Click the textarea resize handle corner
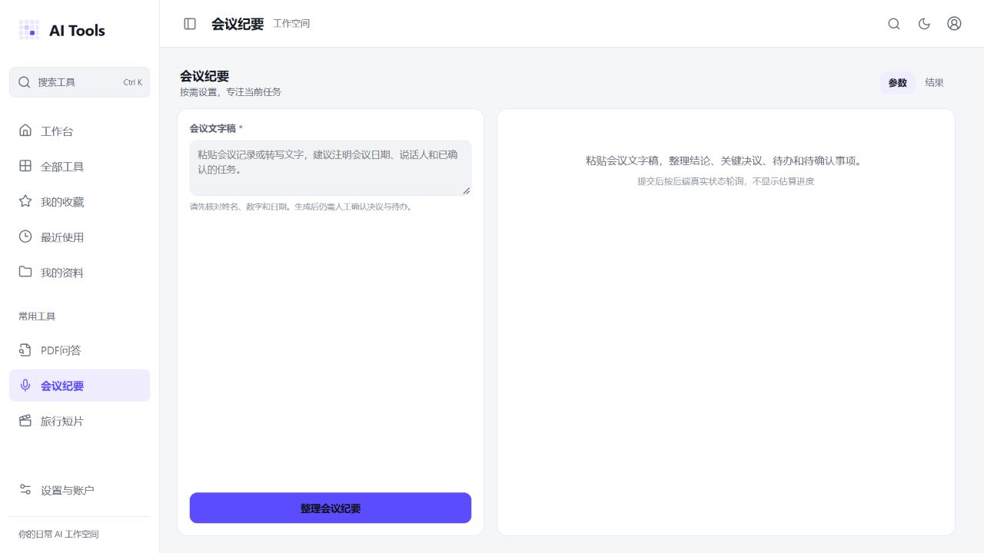984x553 pixels. click(466, 190)
